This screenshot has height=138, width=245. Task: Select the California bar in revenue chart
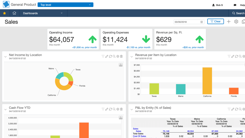click(207, 81)
